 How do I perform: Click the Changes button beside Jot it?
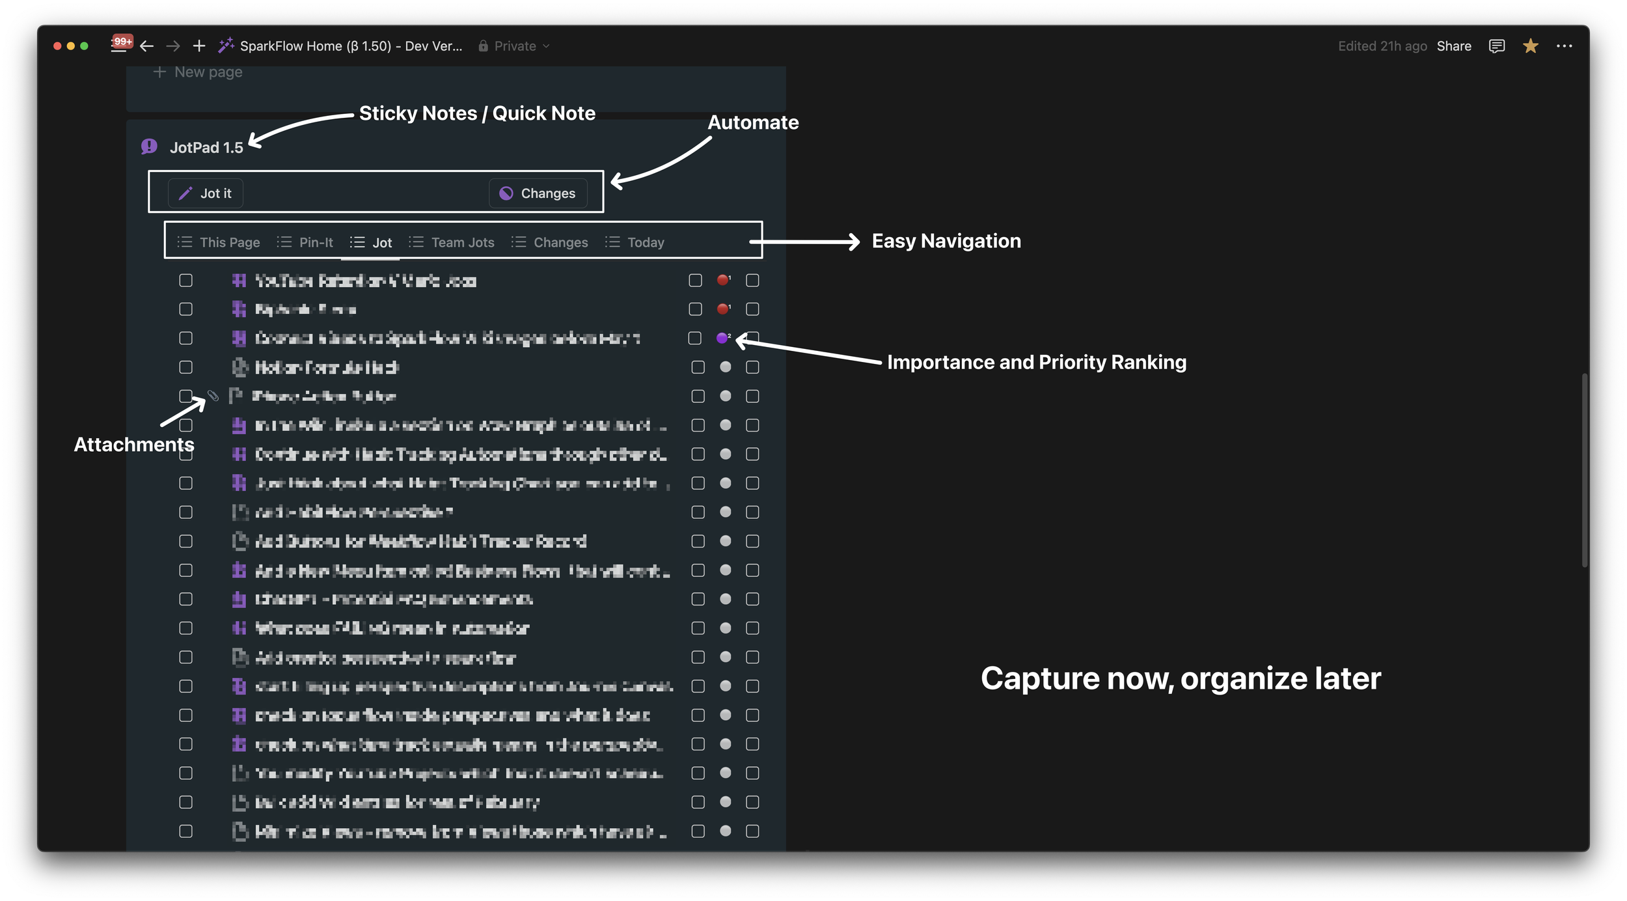[538, 193]
